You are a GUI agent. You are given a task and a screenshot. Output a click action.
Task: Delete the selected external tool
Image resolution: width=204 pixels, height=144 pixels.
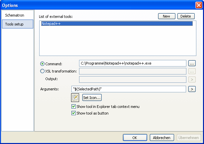[x=186, y=16]
